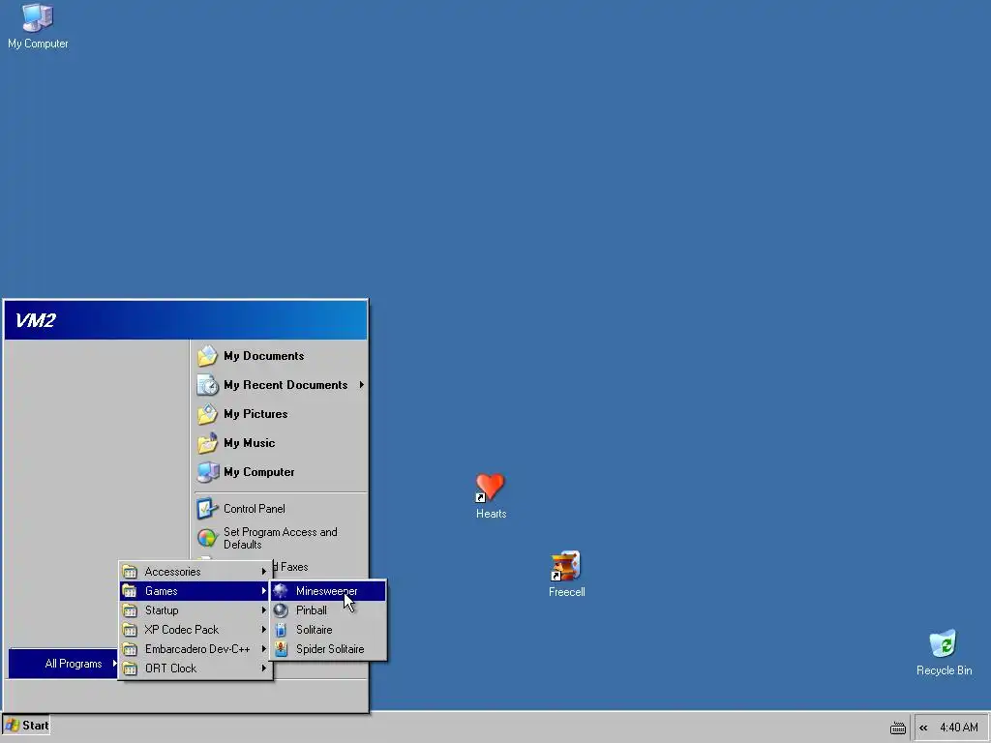Click the on-screen keyboard tray icon
991x743 pixels.
(897, 728)
